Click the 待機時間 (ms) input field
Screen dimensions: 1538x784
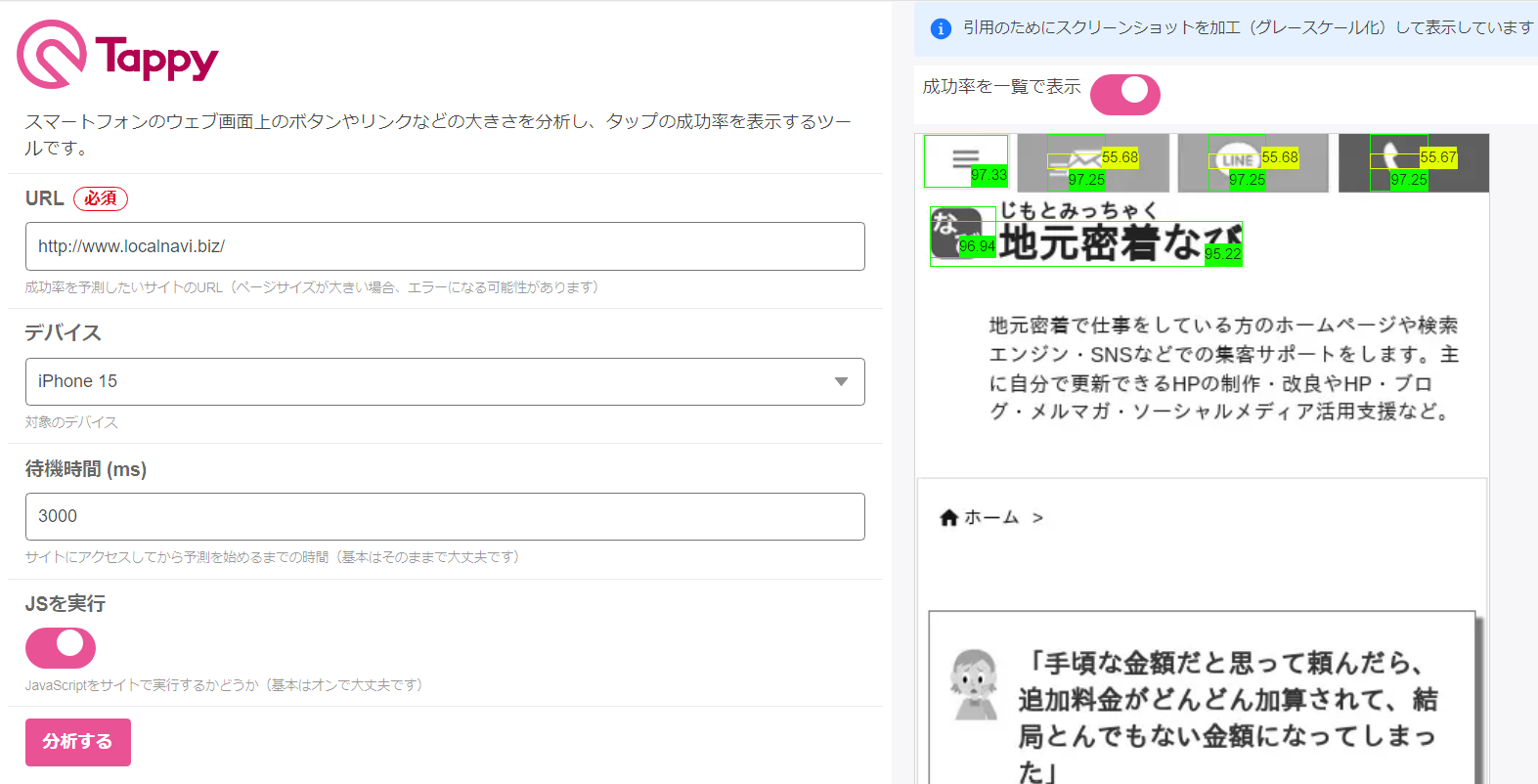click(445, 516)
